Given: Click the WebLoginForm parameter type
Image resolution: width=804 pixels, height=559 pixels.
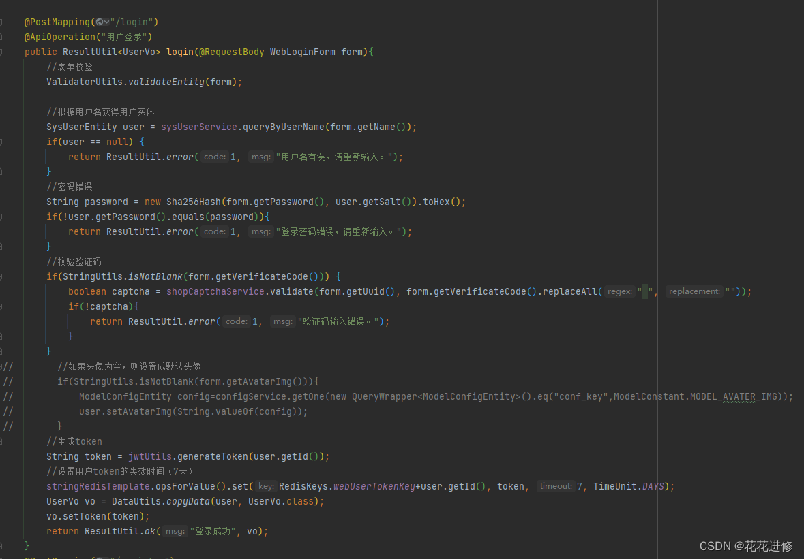Looking at the screenshot, I should pyautogui.click(x=303, y=52).
